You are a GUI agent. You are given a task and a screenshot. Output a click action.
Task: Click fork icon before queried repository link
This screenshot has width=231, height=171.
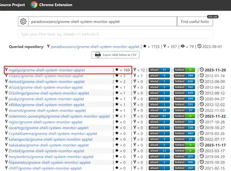pyautogui.click(x=48, y=46)
